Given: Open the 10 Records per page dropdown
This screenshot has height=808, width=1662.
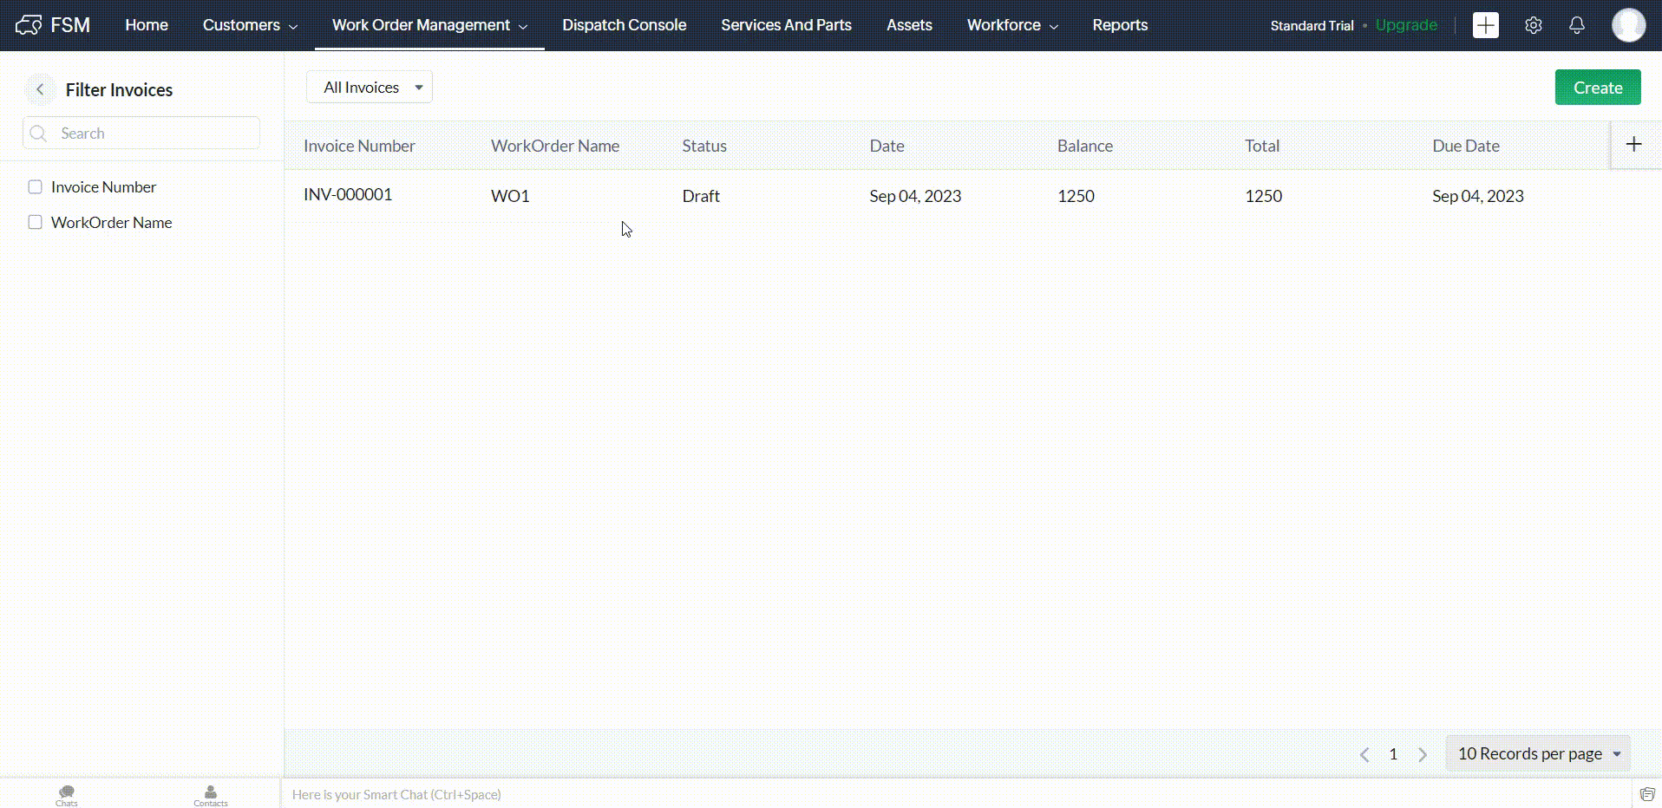Looking at the screenshot, I should point(1537,753).
